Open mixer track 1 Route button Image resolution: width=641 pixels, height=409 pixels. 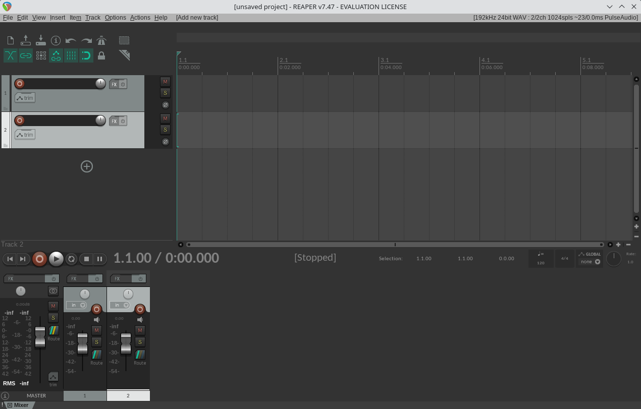(96, 355)
